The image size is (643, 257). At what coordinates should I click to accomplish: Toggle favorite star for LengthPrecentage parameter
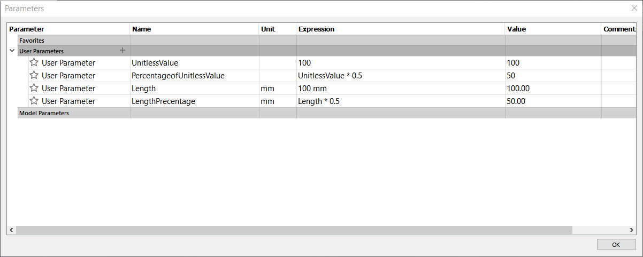(34, 101)
